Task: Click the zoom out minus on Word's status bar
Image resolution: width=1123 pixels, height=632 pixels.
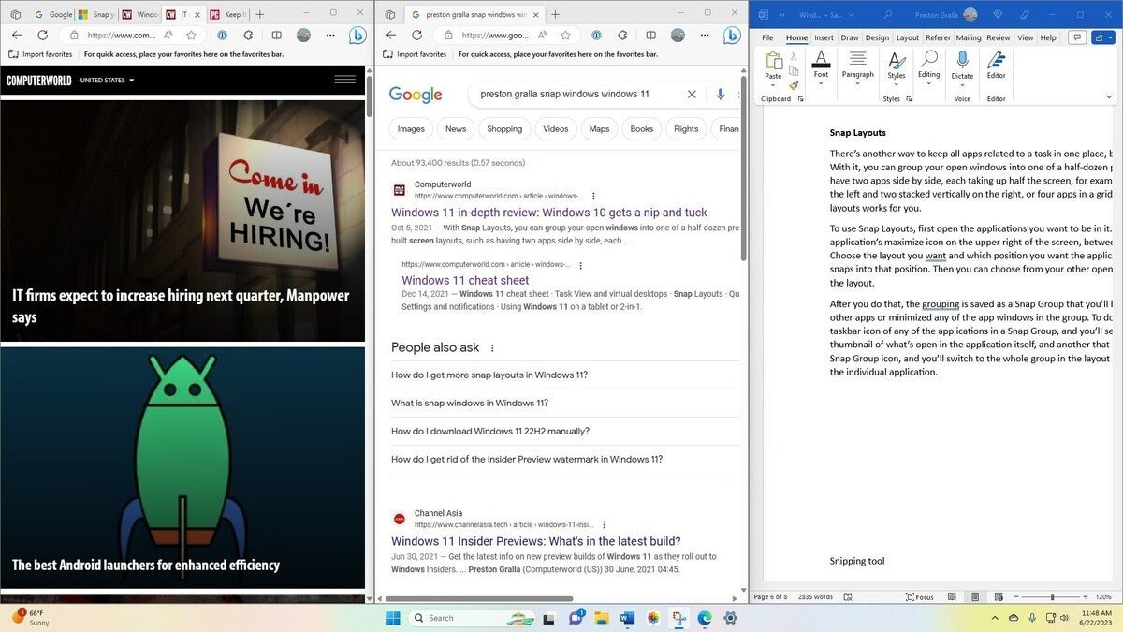Action: coord(1014,596)
